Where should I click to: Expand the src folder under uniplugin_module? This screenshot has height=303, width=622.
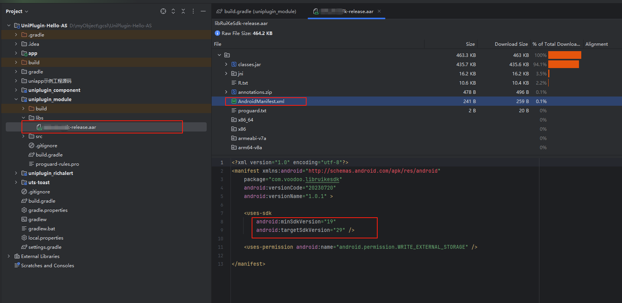(x=23, y=136)
